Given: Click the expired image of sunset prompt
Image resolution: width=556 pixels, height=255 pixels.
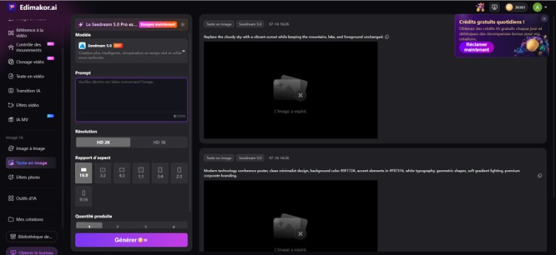Looking at the screenshot, I should [x=290, y=90].
